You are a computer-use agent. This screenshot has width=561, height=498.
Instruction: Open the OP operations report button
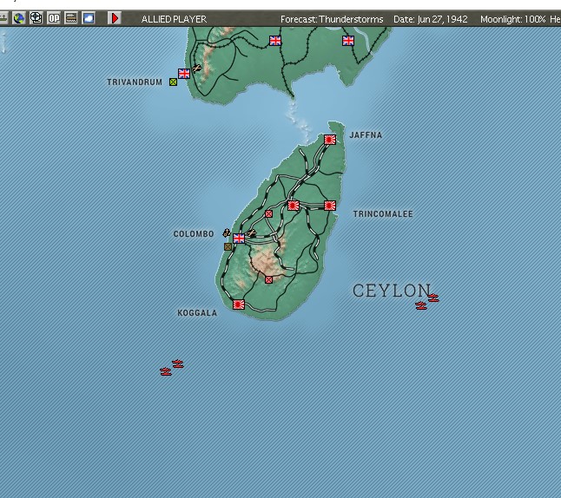(x=54, y=18)
